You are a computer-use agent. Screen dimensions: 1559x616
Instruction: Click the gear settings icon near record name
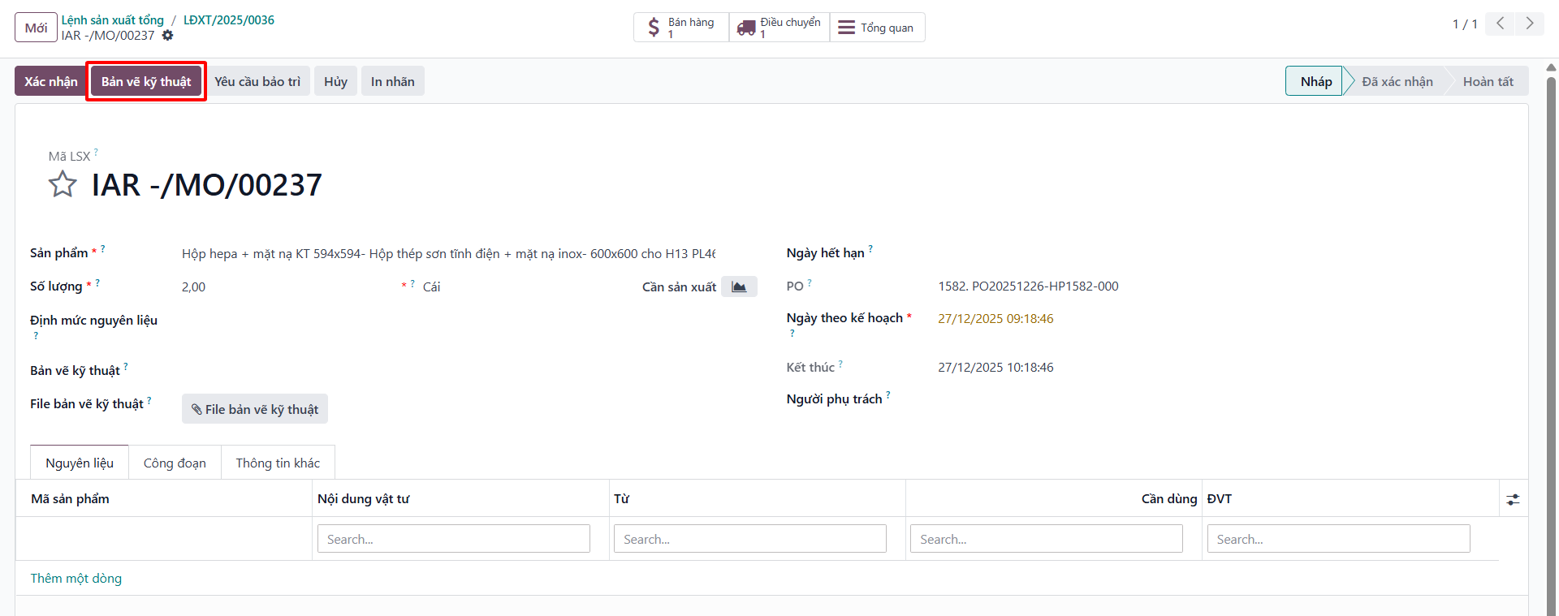[x=167, y=36]
